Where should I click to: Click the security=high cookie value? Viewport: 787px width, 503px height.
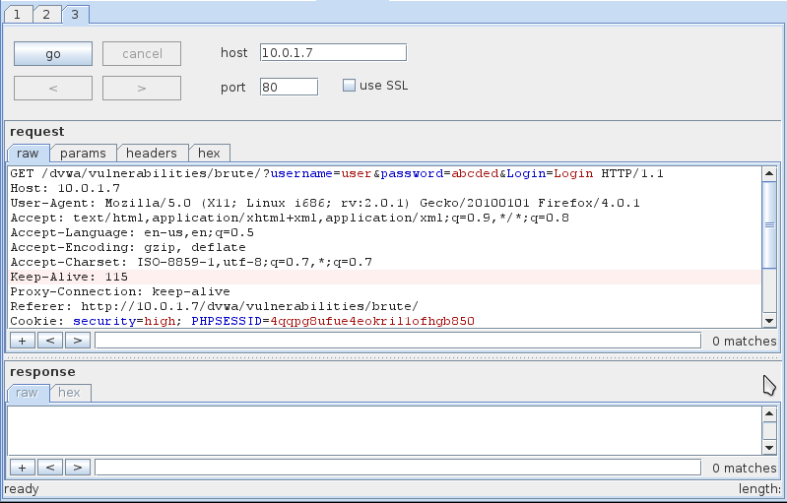coord(160,321)
